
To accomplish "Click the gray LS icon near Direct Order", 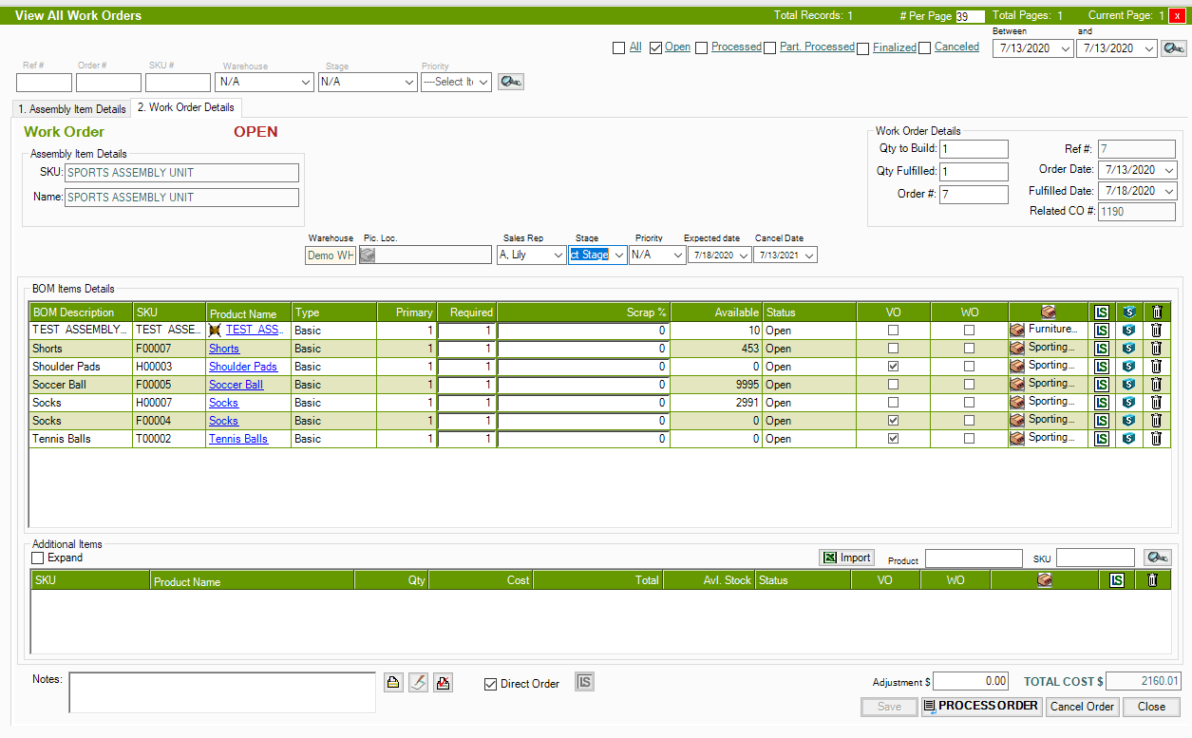I will pos(585,682).
